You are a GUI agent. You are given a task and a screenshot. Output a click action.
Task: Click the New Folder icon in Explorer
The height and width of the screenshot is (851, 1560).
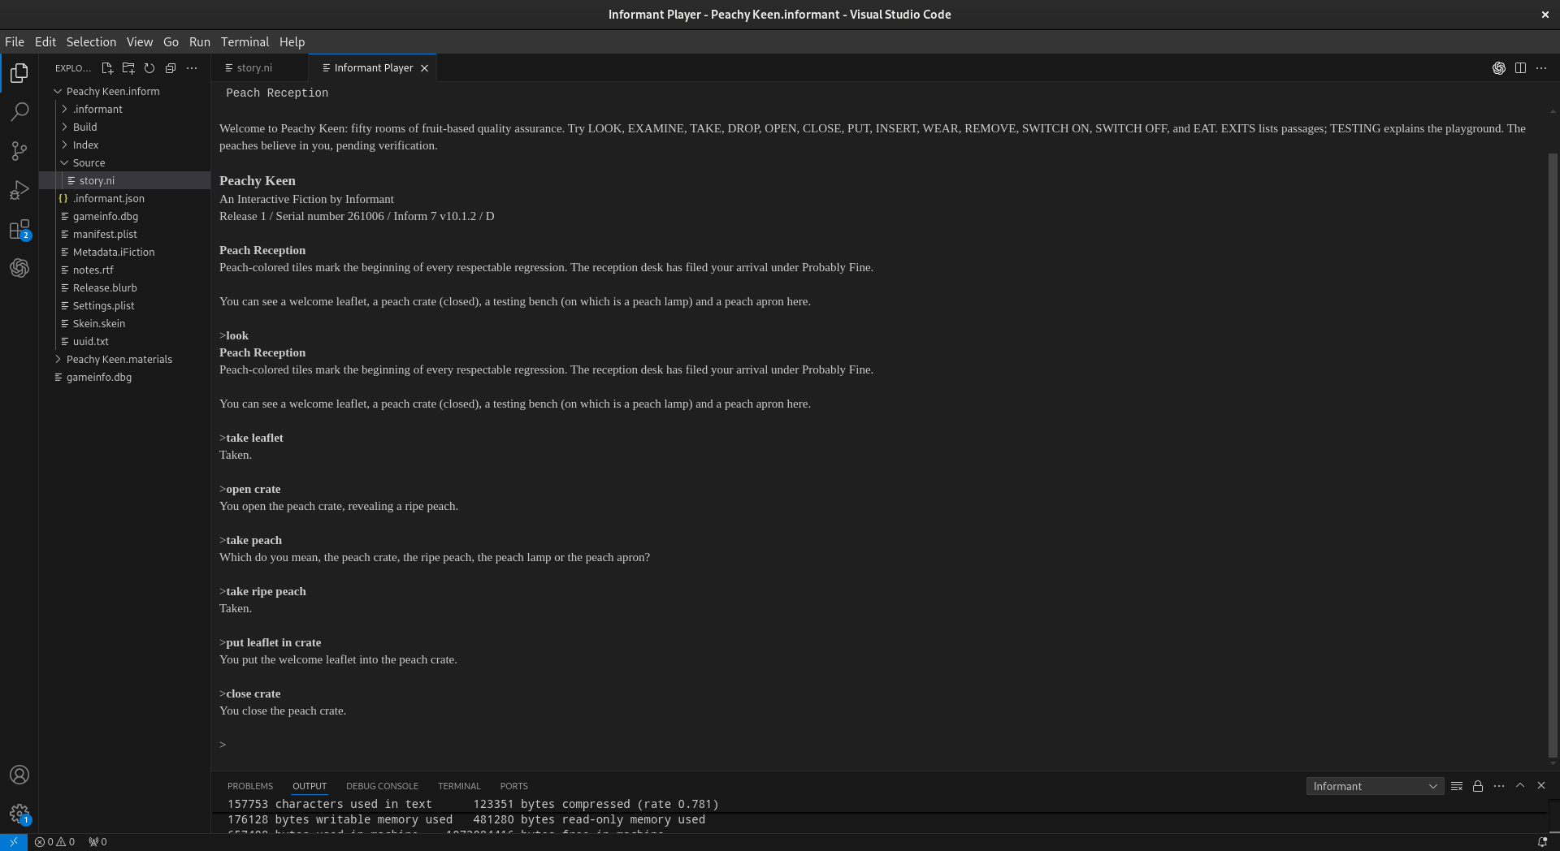coord(128,68)
